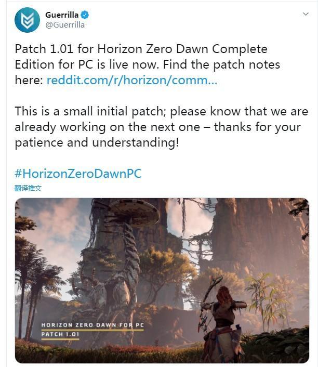The height and width of the screenshot is (367, 318).
Task: Click the 'This is a small initial patch' paragraph
Action: pos(162,127)
